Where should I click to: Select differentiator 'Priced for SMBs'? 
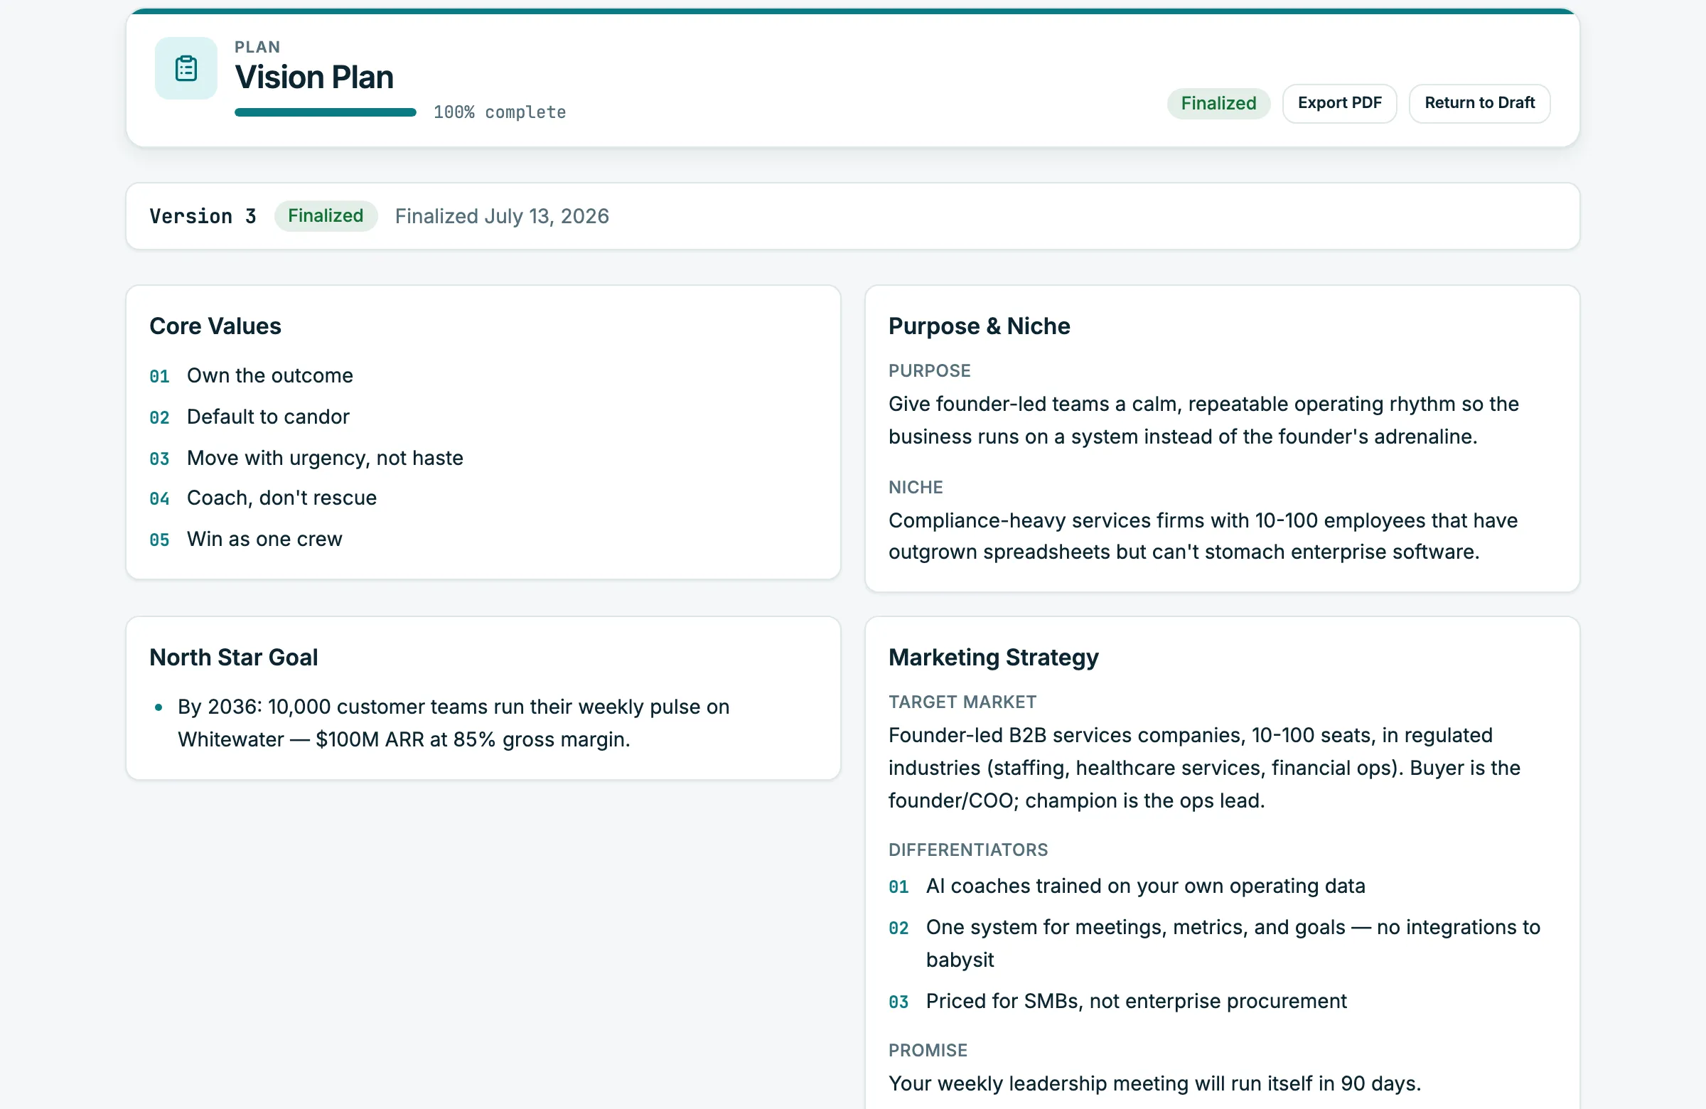pyautogui.click(x=1136, y=1002)
